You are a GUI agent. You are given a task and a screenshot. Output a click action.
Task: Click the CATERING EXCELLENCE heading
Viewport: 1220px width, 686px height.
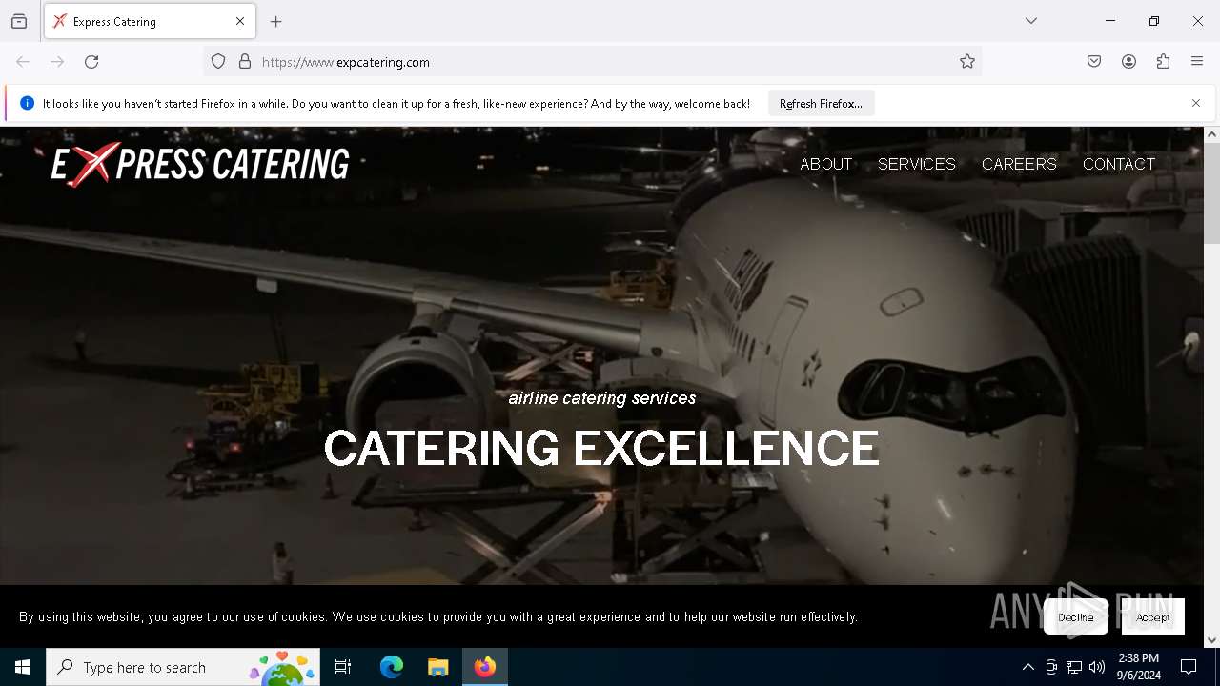(x=601, y=448)
